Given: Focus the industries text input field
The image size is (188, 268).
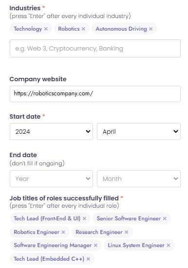Looking at the screenshot, I should pyautogui.click(x=95, y=48).
